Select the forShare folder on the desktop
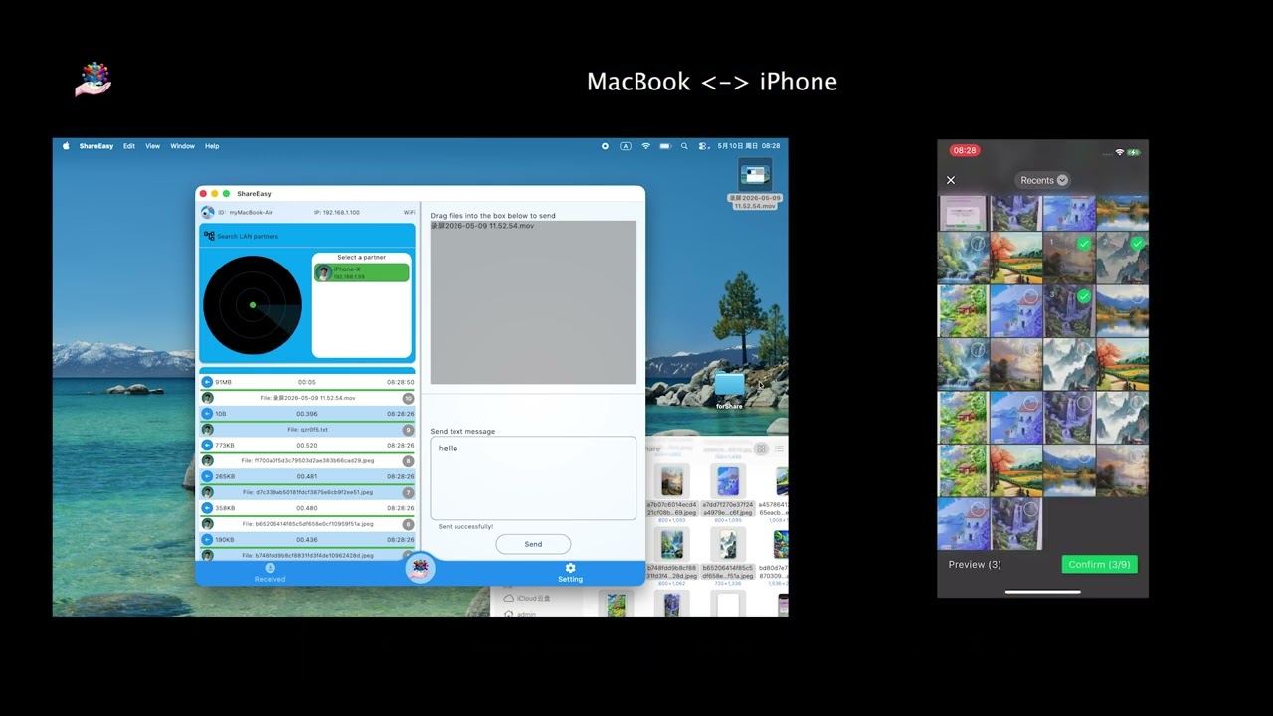 [729, 390]
